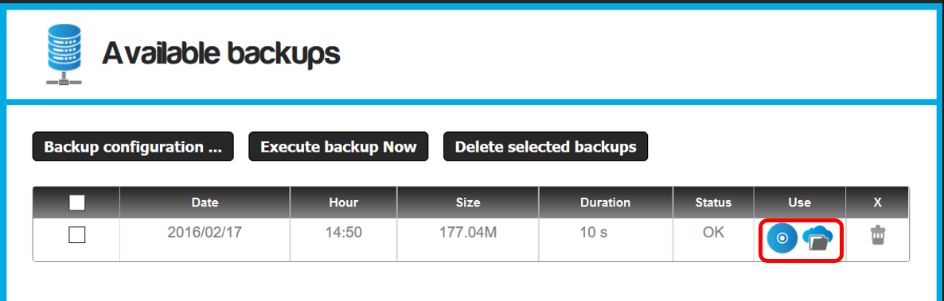Sort by the Date column header
The image size is (944, 301).
click(205, 203)
